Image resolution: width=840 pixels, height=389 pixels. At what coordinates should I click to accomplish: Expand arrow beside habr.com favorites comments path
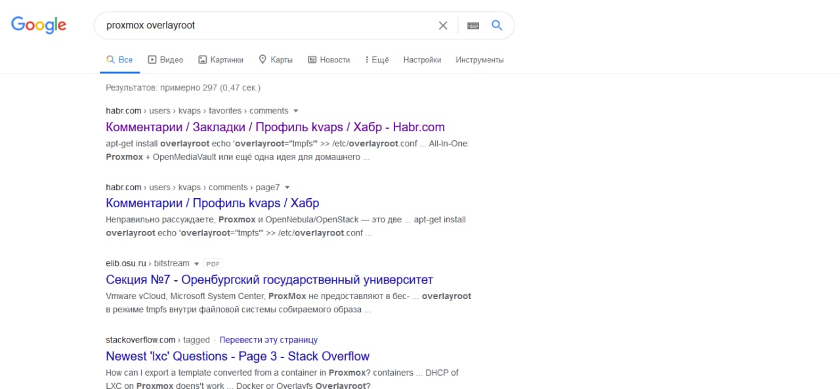pyautogui.click(x=295, y=111)
